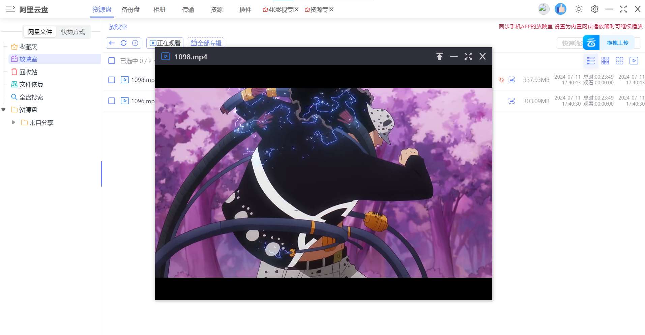Click the 放映室 breadcrumb link
Image resolution: width=645 pixels, height=335 pixels.
point(118,27)
